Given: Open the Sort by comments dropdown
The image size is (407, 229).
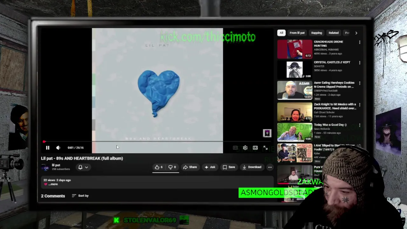Looking at the screenshot, I should click(x=80, y=196).
